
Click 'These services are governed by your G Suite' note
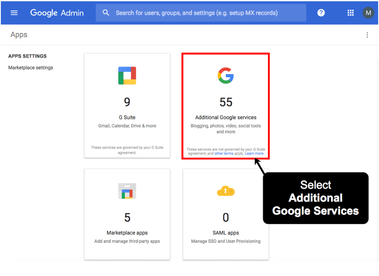pyautogui.click(x=127, y=150)
